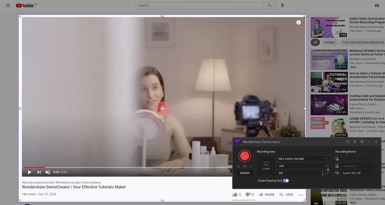Select the From Wondershare DemoCreator chip
385x205 pixels.
(x=362, y=42)
